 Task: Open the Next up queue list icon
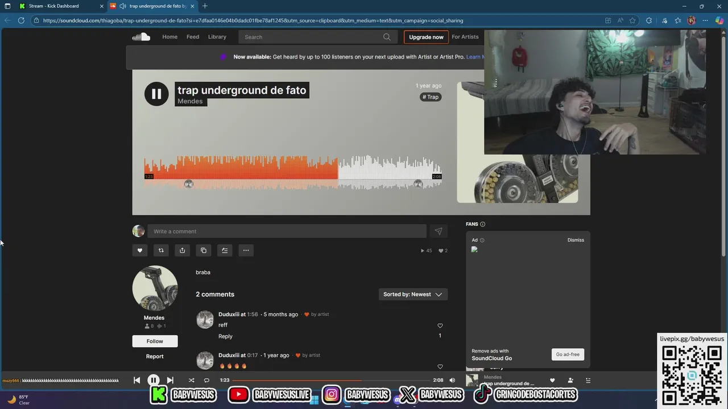coord(588,381)
